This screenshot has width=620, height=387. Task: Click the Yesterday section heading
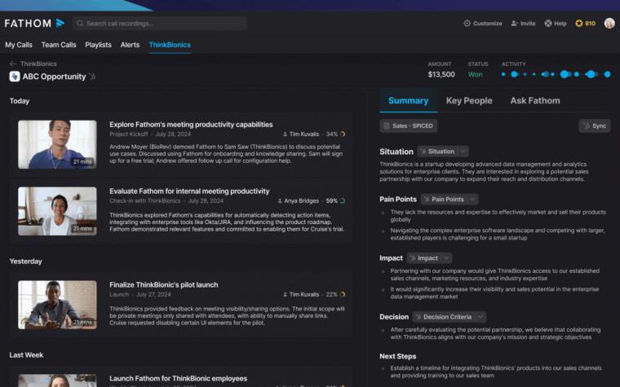pos(26,262)
